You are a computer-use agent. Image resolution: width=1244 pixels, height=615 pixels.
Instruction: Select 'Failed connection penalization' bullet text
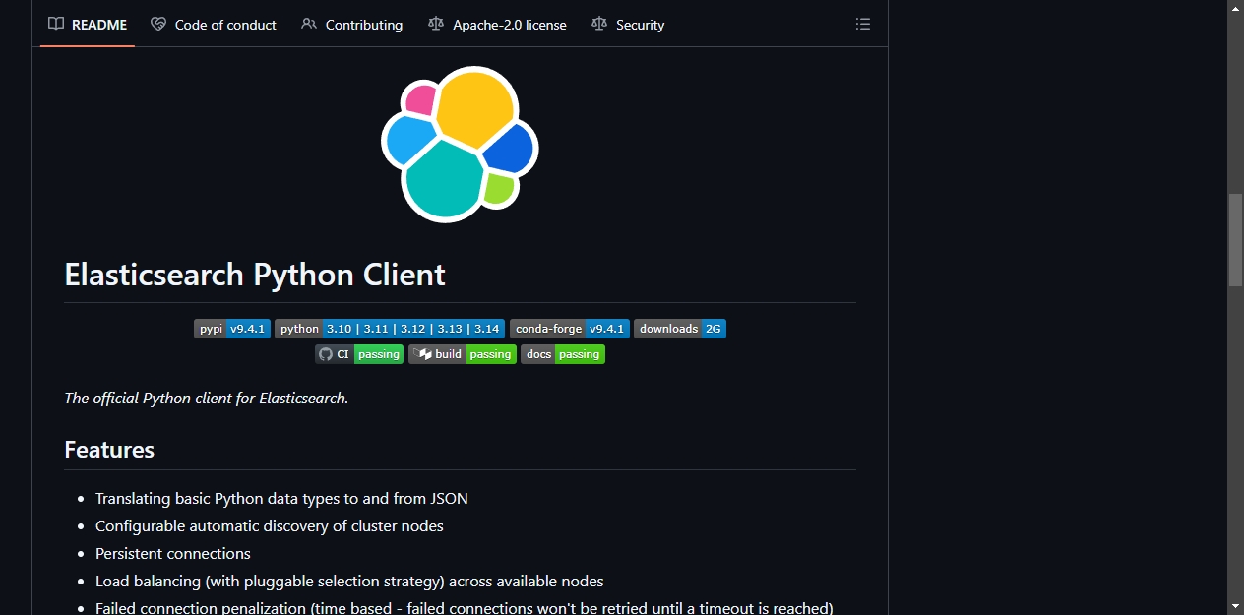(465, 608)
